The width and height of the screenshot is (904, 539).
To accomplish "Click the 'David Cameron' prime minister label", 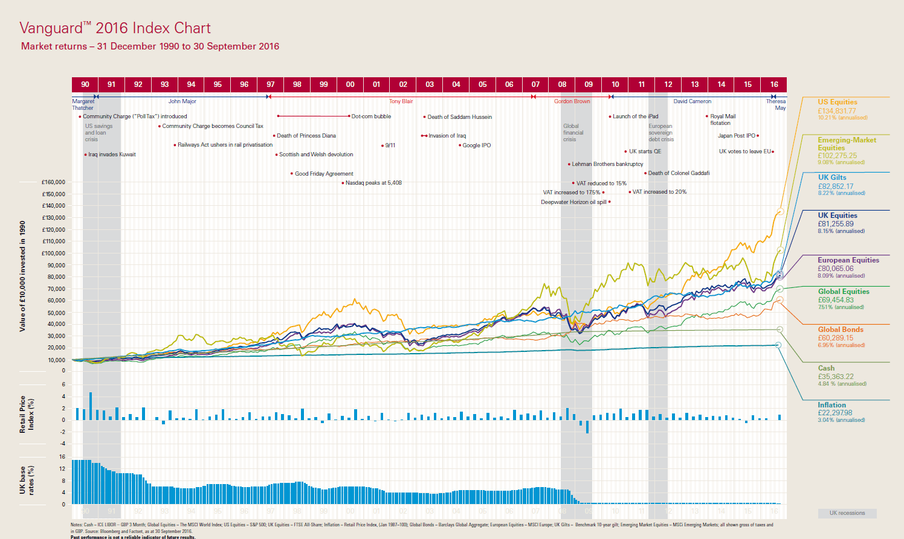I will [x=693, y=101].
